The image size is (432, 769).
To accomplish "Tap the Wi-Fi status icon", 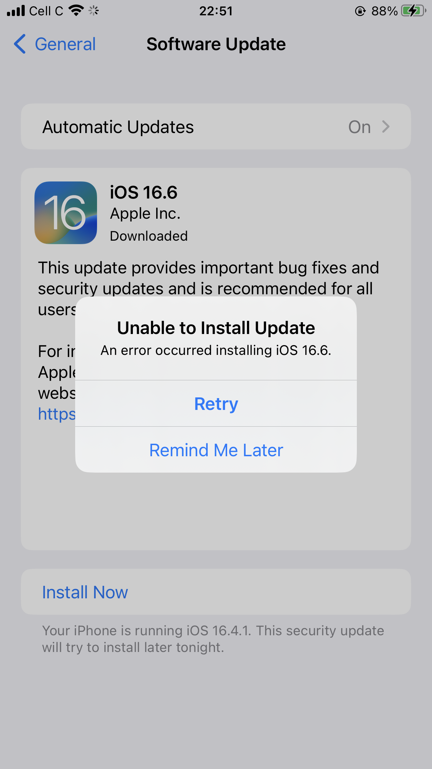I will [x=76, y=10].
